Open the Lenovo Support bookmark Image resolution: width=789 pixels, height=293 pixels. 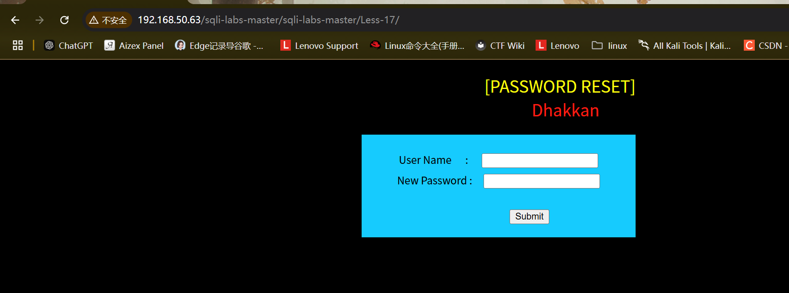[320, 46]
